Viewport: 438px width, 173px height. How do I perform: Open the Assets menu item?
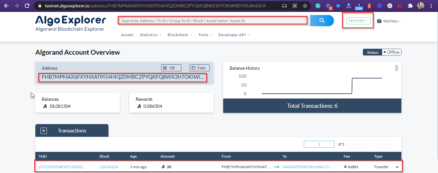127,35
